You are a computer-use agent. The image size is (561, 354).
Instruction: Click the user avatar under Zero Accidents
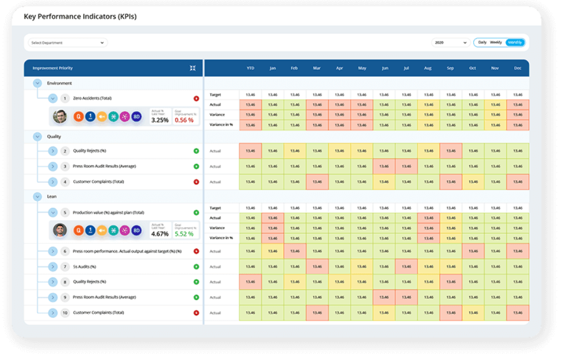(60, 117)
